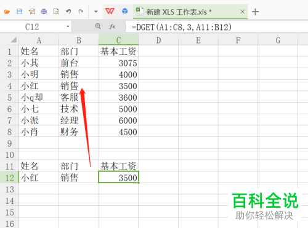The width and height of the screenshot is (308, 228).
Task: Select cell B12 containing 销售
Action: [x=79, y=178]
